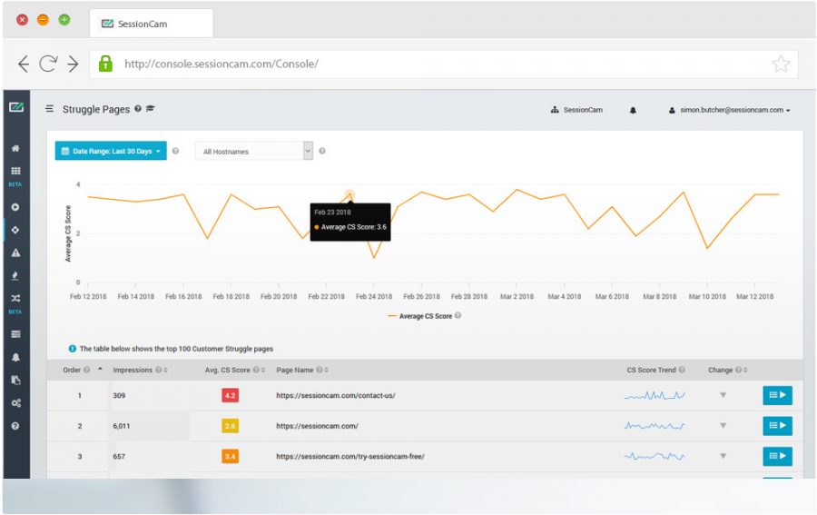The width and height of the screenshot is (817, 515).
Task: Toggle the Average CS Score legend series
Action: click(423, 316)
